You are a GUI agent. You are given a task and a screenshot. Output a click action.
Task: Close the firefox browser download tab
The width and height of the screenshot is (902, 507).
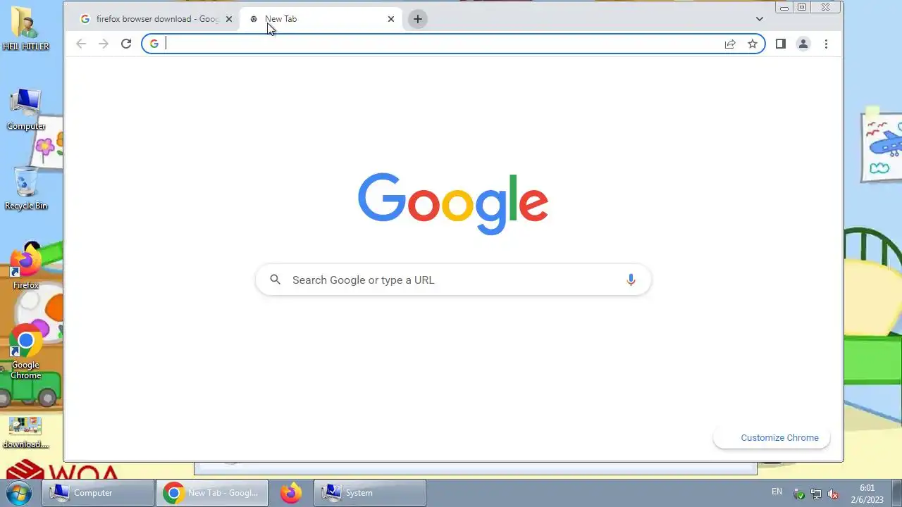coord(228,19)
